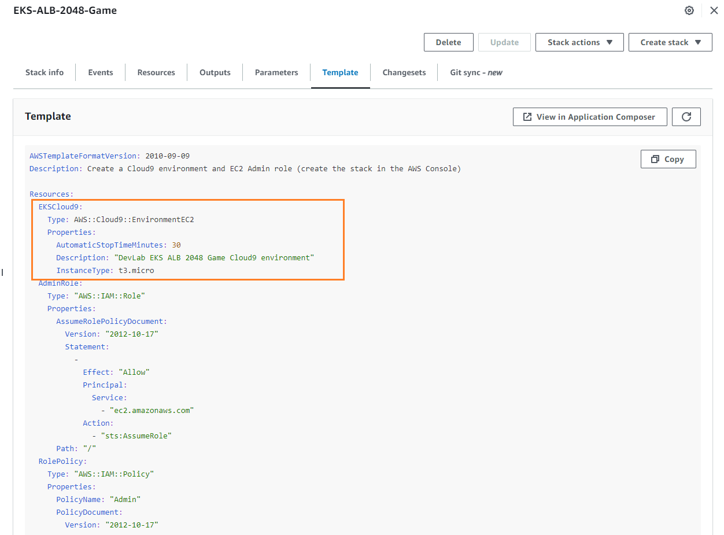This screenshot has width=724, height=535.
Task: Click the t3.micro instance type value
Action: pos(136,270)
